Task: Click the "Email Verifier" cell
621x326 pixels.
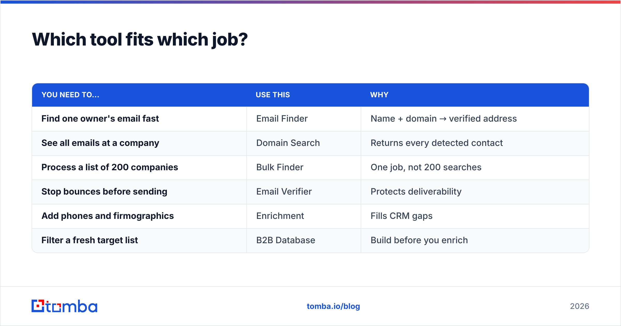Action: 304,192
